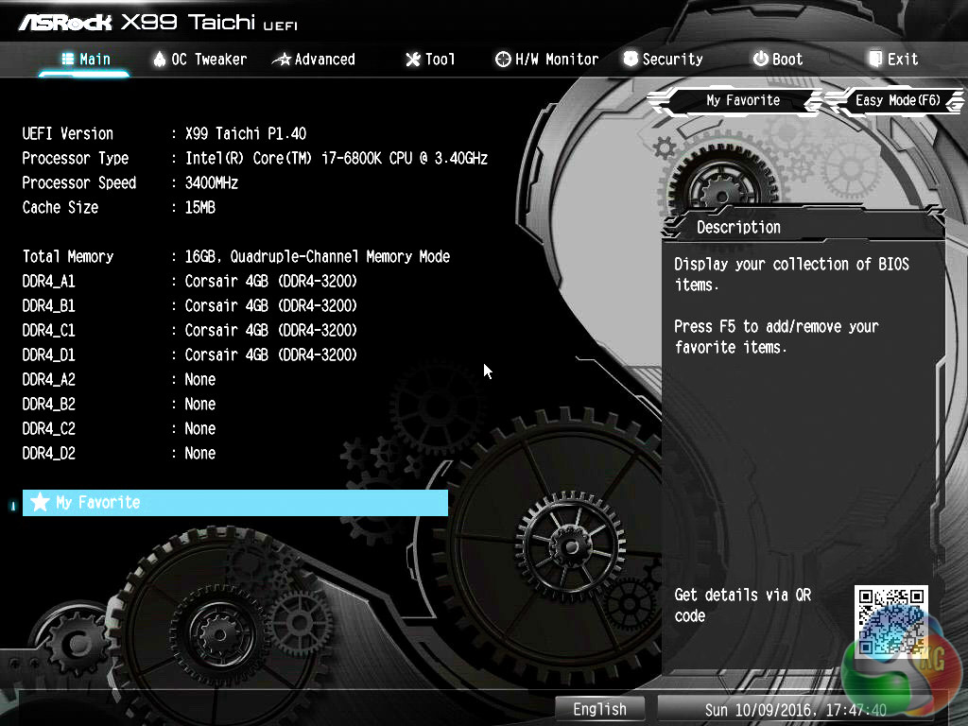The image size is (968, 726).
Task: Click the ASRock X99 Taichi UEFI logo
Action: (x=158, y=23)
